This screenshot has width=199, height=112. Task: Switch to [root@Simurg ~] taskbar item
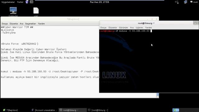98,110
